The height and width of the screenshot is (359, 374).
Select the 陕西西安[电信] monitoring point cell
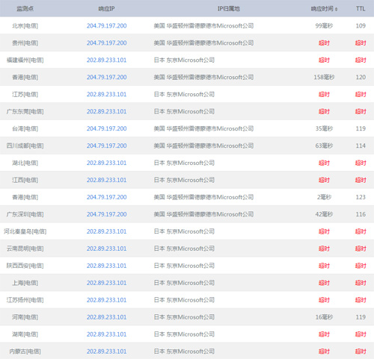point(25,266)
